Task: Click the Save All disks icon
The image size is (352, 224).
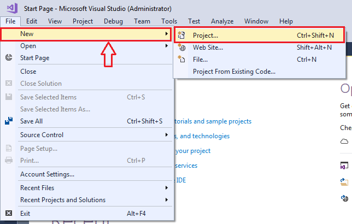Action: click(9, 121)
